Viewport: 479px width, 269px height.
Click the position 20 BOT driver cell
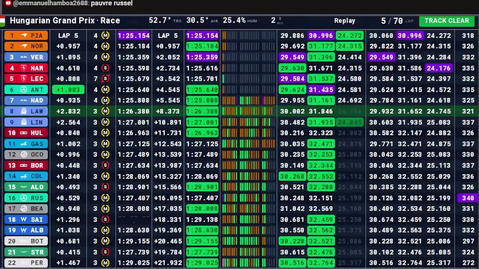[26, 241]
